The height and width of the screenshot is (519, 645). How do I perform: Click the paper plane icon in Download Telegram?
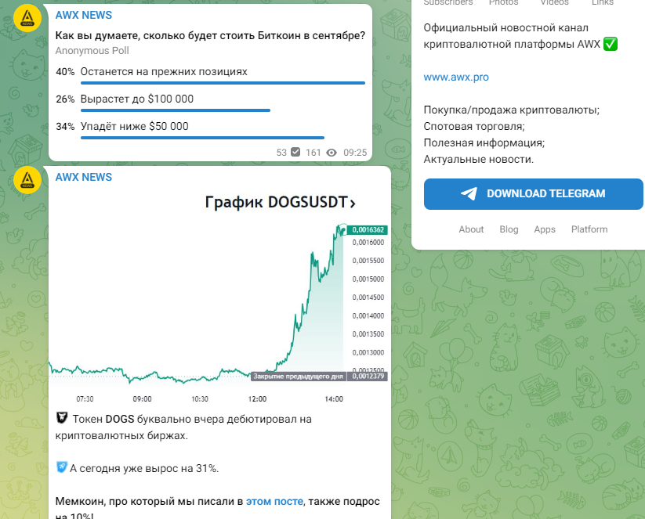pyautogui.click(x=469, y=194)
